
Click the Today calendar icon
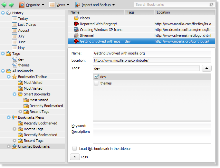[14, 19]
